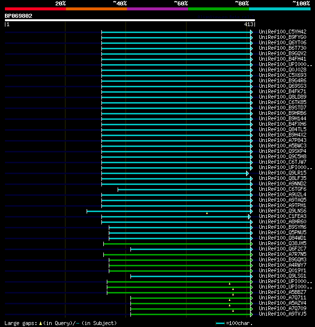
Task: Open hit UniRef100_C5YH42
Action: [283, 32]
